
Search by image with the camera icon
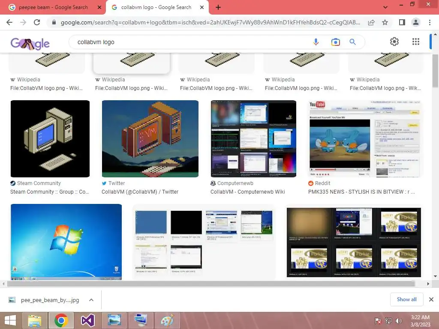pos(335,42)
